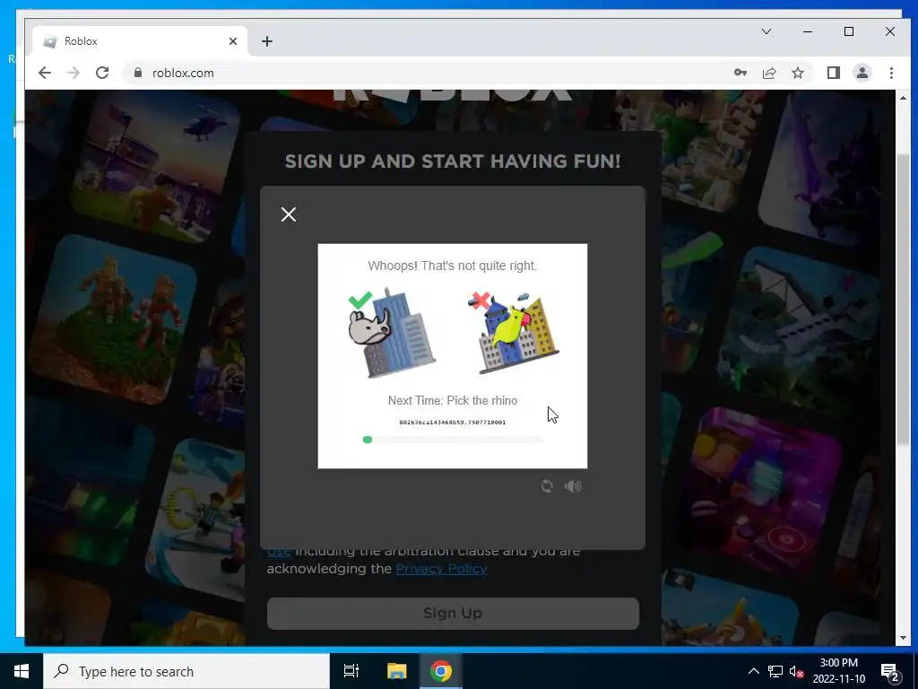
Task: Bookmark this page with star icon
Action: 797,73
